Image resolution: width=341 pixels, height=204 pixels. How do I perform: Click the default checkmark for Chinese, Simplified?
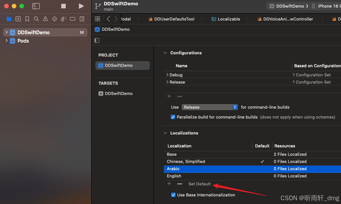point(262,161)
